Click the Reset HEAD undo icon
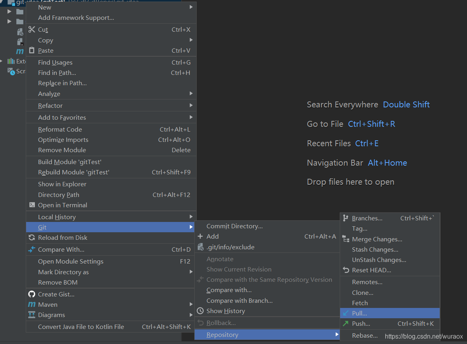The image size is (467, 344). pos(346,270)
